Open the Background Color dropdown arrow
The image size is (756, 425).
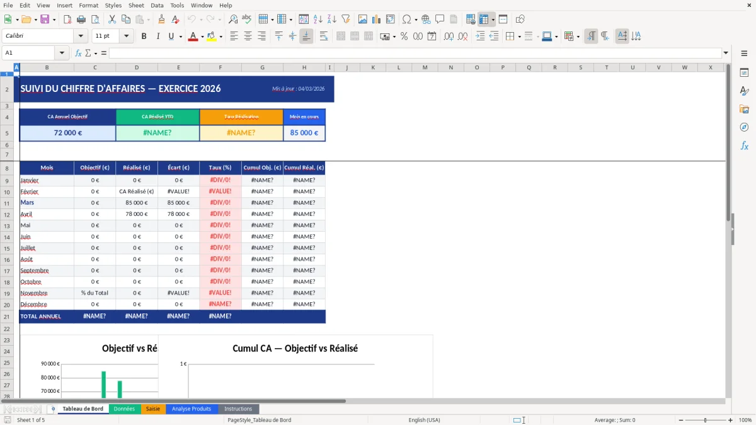pos(220,37)
